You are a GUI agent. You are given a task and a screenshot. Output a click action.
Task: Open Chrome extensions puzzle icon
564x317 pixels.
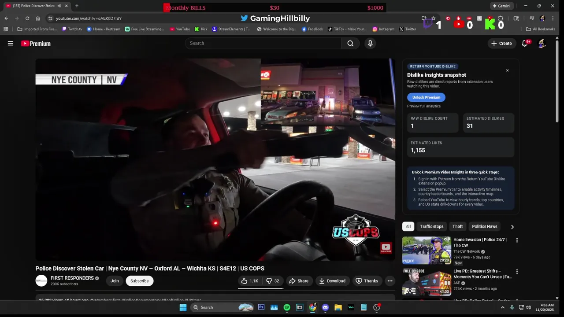click(x=501, y=18)
